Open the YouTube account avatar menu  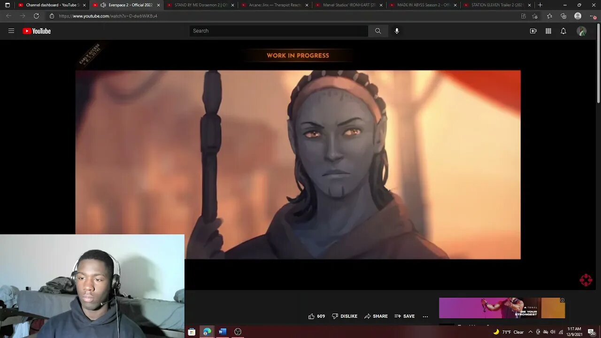(582, 31)
